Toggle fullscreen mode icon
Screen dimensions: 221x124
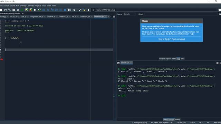coord(74,10)
